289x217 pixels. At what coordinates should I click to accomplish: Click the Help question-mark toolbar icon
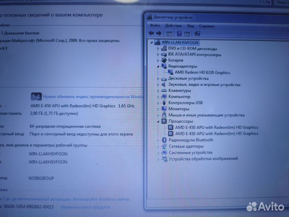click(x=179, y=34)
